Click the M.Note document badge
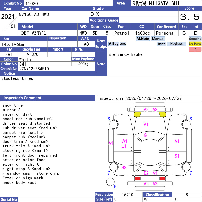Viewport: 202px width, 202px height. [x=143, y=39]
